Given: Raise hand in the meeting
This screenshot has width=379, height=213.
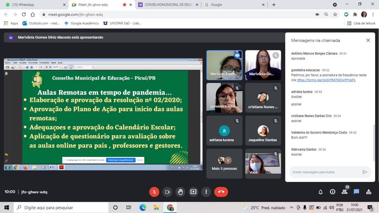Looking at the screenshot, I should point(180,192).
